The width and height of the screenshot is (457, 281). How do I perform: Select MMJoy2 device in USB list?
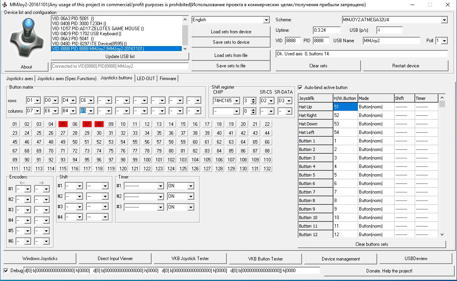117,49
